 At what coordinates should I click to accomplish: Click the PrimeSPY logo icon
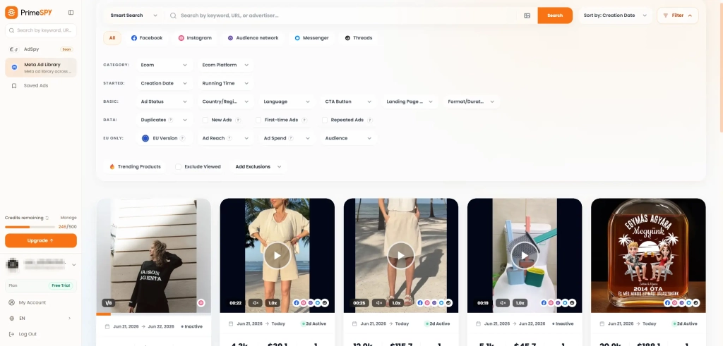[11, 13]
